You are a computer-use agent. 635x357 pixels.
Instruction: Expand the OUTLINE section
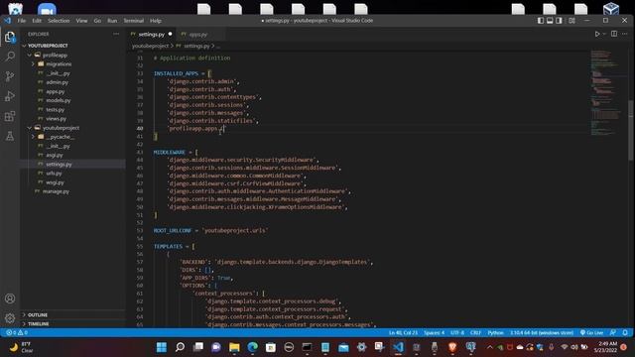coord(24,315)
